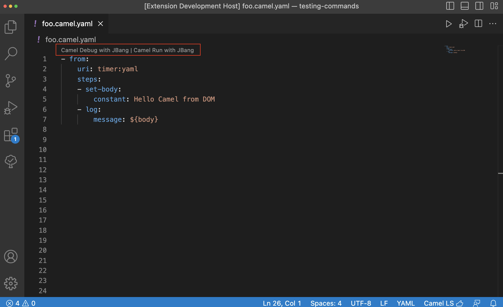This screenshot has width=503, height=307.
Task: Open the Accounts menu icon
Action: (11, 257)
